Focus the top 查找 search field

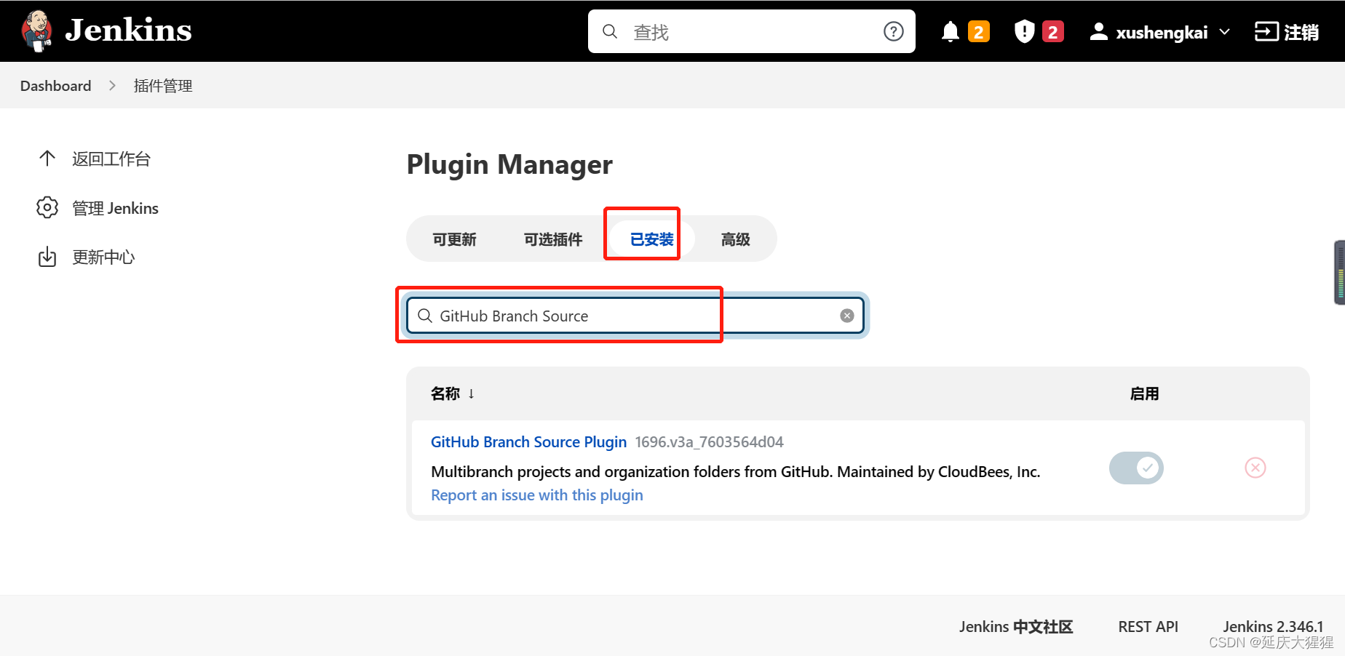pos(751,31)
